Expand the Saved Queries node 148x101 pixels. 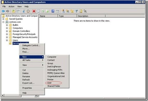pos(3,19)
